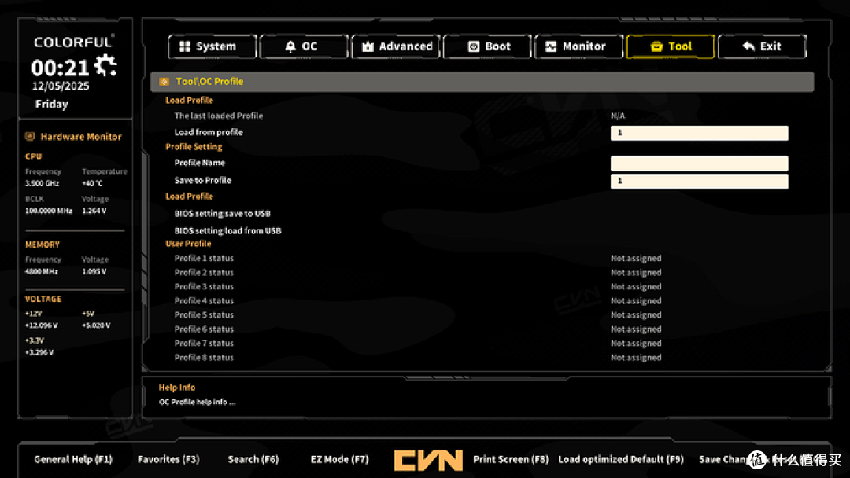Click the Advanced tab crown icon
This screenshot has width=850, height=478.
(368, 46)
